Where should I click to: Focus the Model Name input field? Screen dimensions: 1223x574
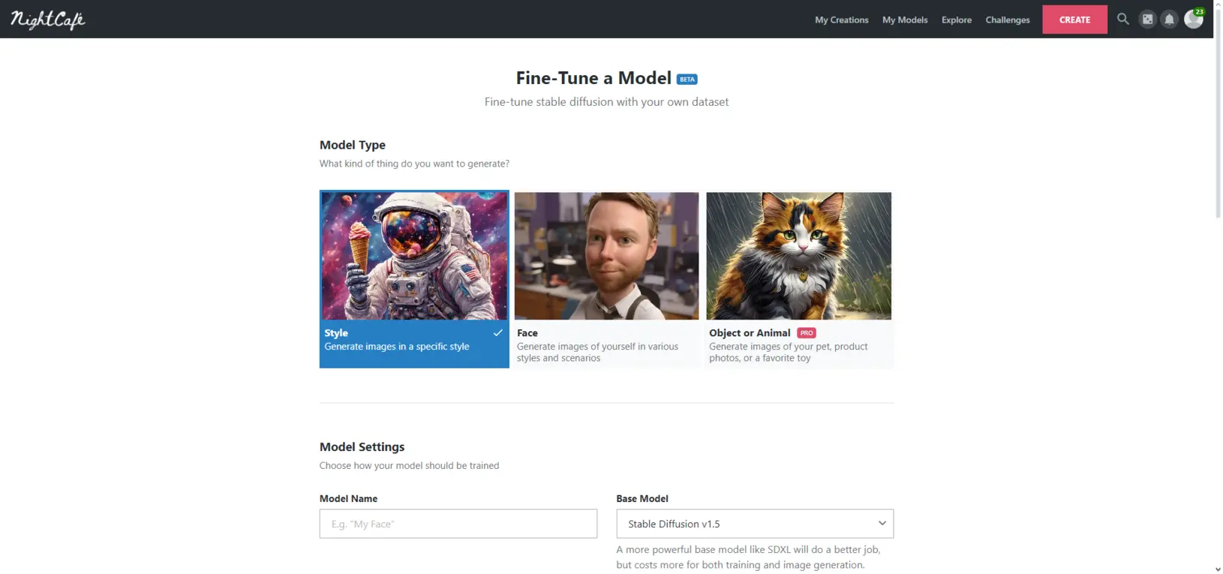(x=458, y=524)
